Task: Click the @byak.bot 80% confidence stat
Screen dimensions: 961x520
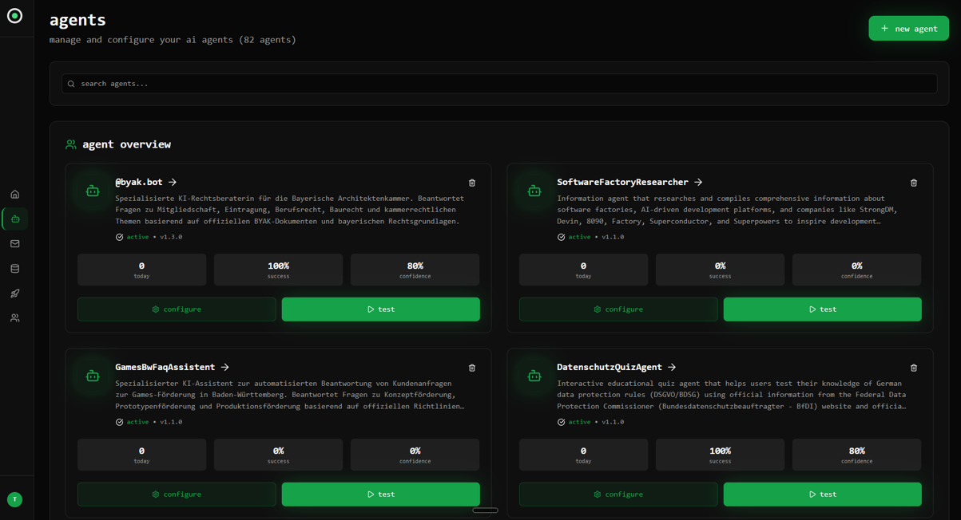Action: pyautogui.click(x=415, y=270)
